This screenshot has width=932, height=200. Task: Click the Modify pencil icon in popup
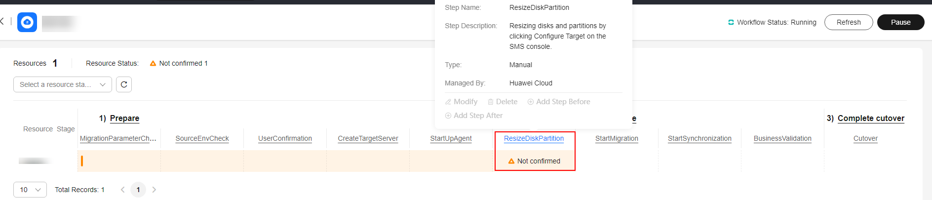click(x=448, y=102)
